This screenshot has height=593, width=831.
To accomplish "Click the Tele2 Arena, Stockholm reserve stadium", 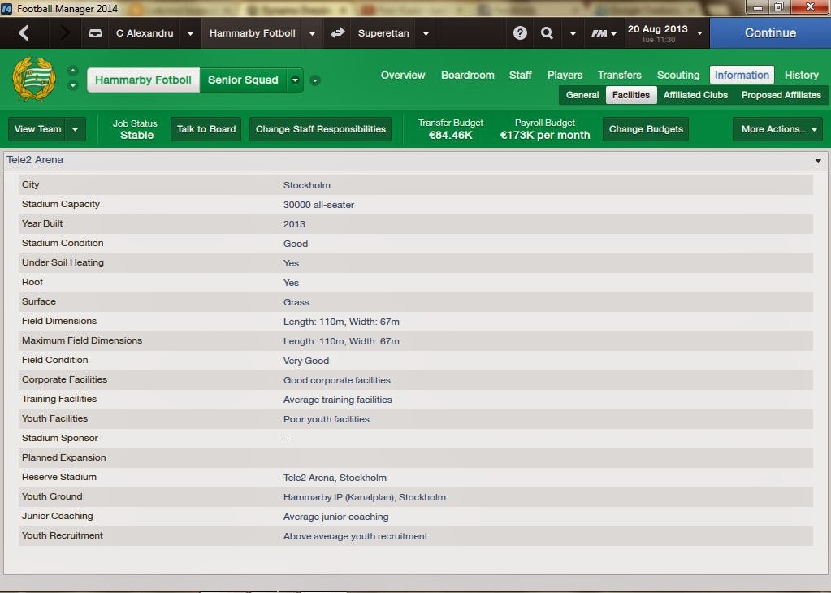I will [335, 478].
